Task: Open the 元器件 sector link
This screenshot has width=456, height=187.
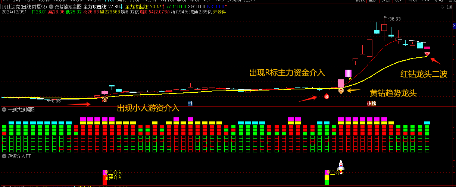Action: tap(219, 12)
